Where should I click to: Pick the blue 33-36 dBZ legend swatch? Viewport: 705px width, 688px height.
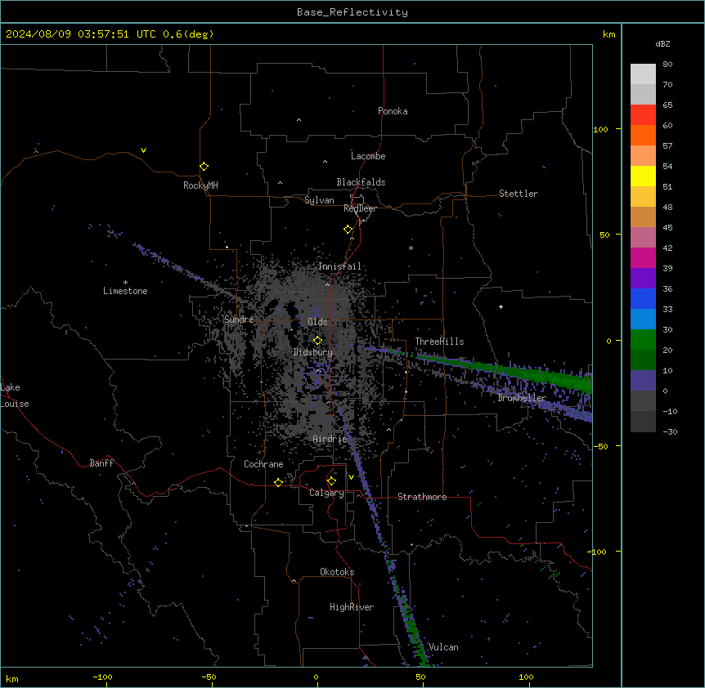click(x=643, y=298)
